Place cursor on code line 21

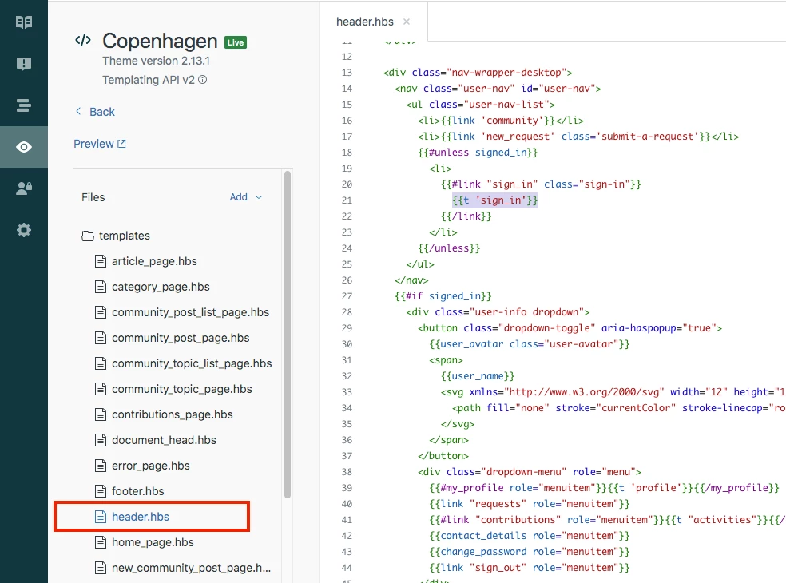(494, 200)
